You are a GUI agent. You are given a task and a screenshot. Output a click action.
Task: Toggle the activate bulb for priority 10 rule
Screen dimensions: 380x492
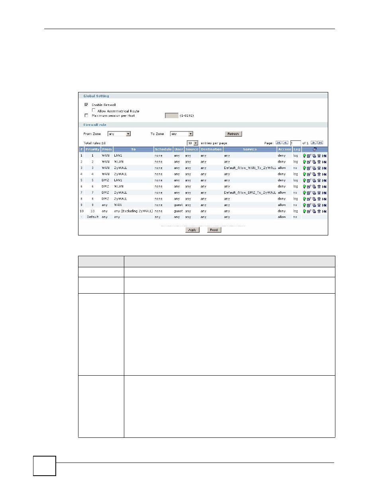tap(305, 211)
